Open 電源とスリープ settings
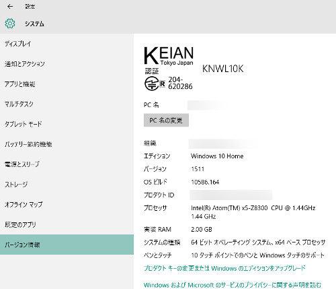336x289 pixels. pyautogui.click(x=67, y=164)
